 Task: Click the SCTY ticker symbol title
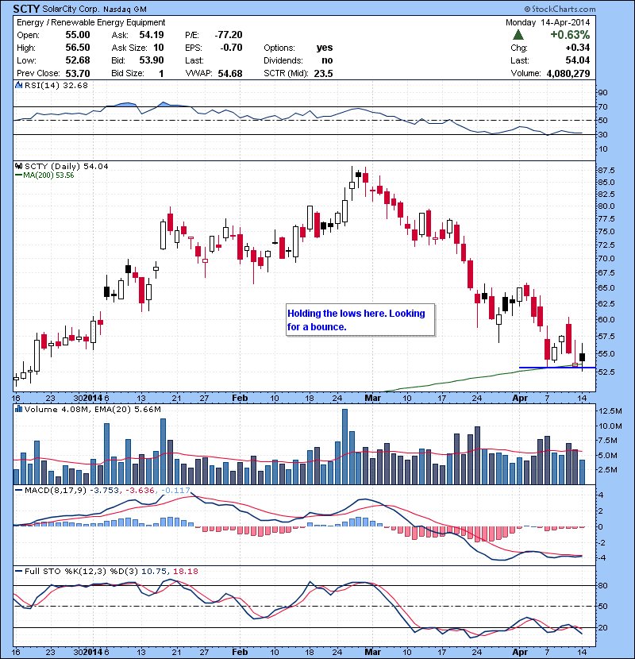(26, 9)
